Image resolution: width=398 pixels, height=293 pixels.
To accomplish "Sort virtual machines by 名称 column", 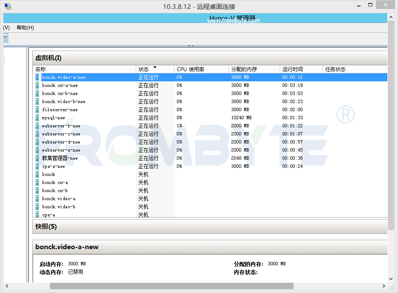I will click(84, 69).
